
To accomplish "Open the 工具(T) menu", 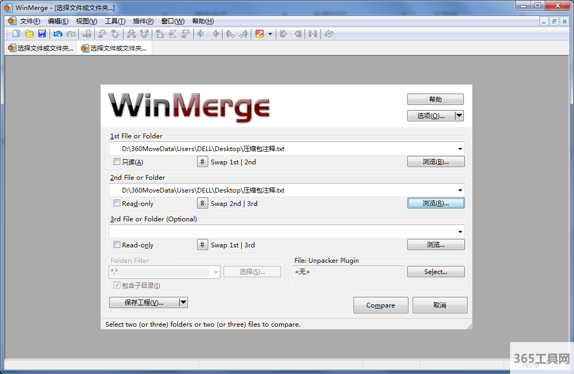I will 114,21.
